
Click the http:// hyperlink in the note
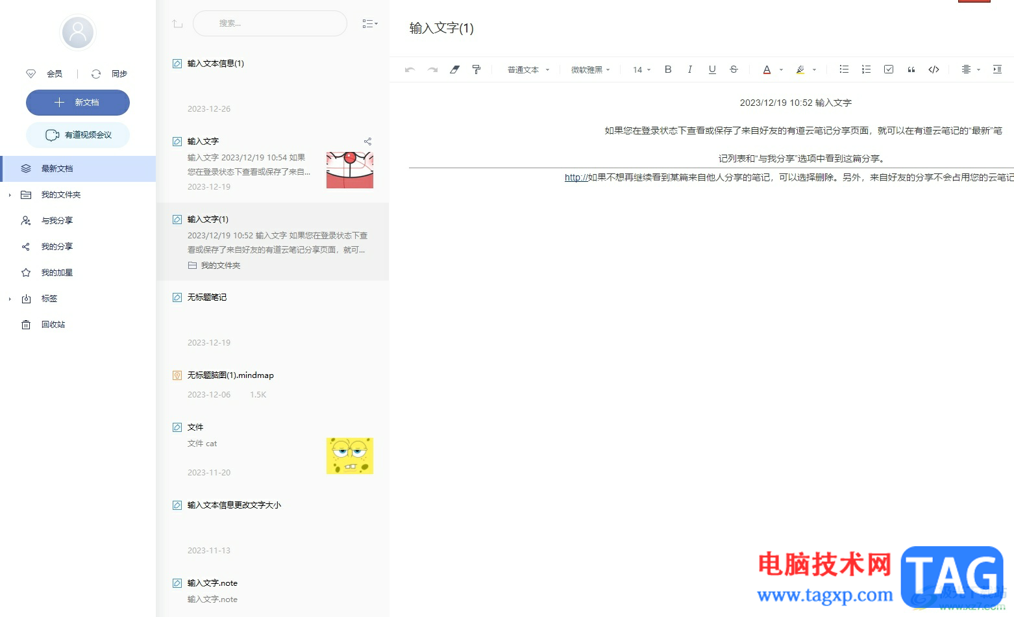pyautogui.click(x=576, y=177)
